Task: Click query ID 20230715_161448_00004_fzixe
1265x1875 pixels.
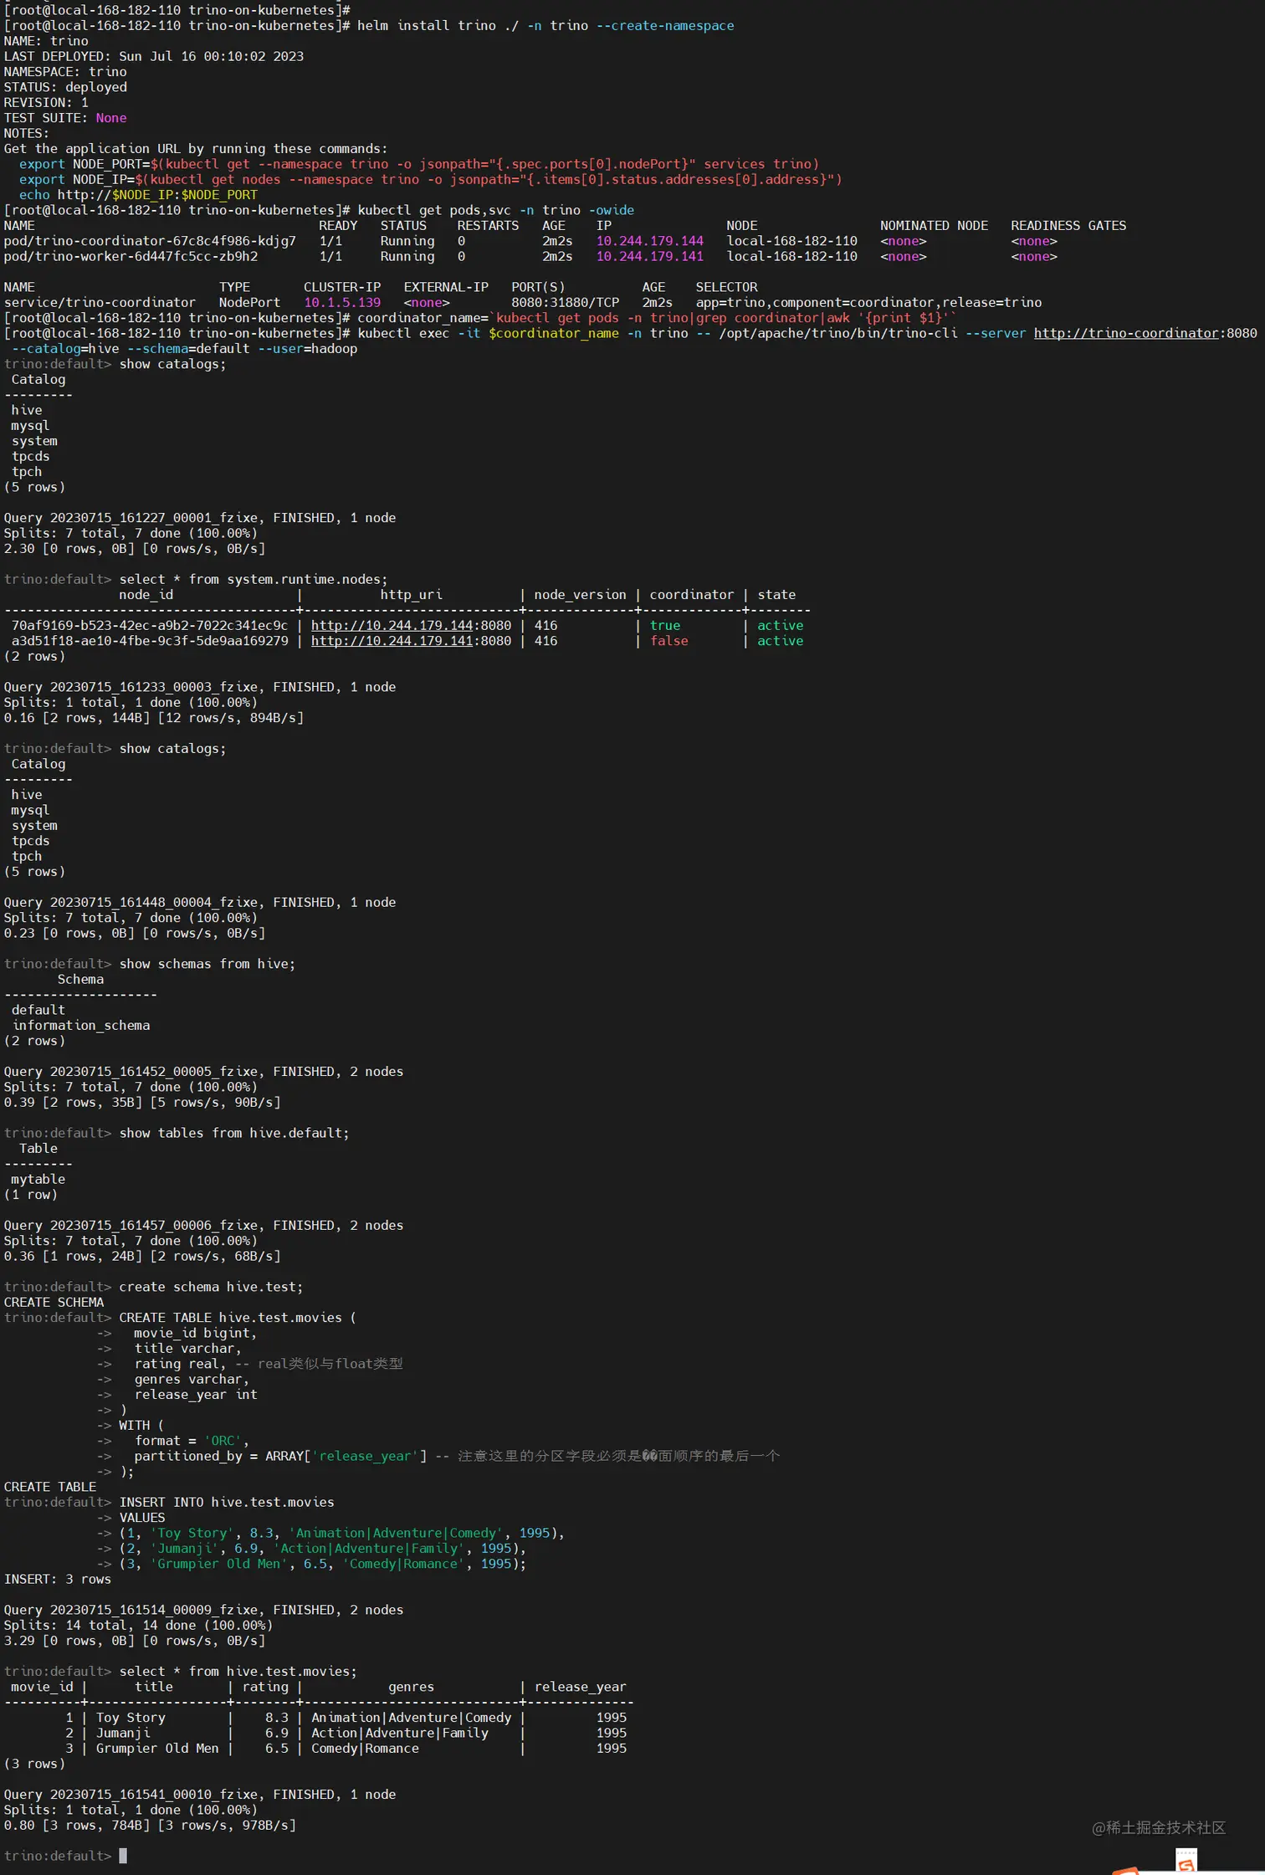Action: [x=154, y=902]
